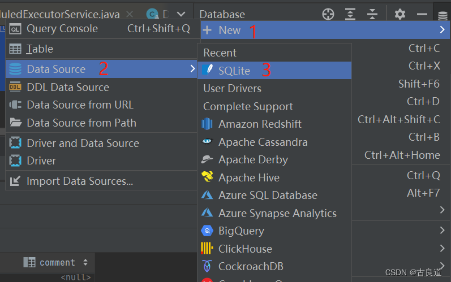Viewport: 451px width, 282px height.
Task: Select DDL Data Source entry
Action: (x=101, y=87)
